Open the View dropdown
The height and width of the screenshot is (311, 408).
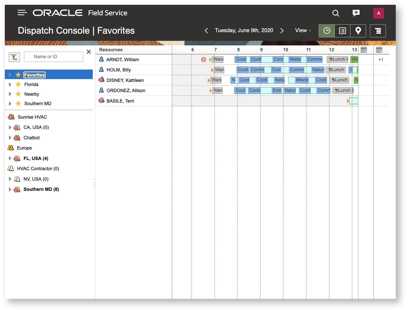303,30
